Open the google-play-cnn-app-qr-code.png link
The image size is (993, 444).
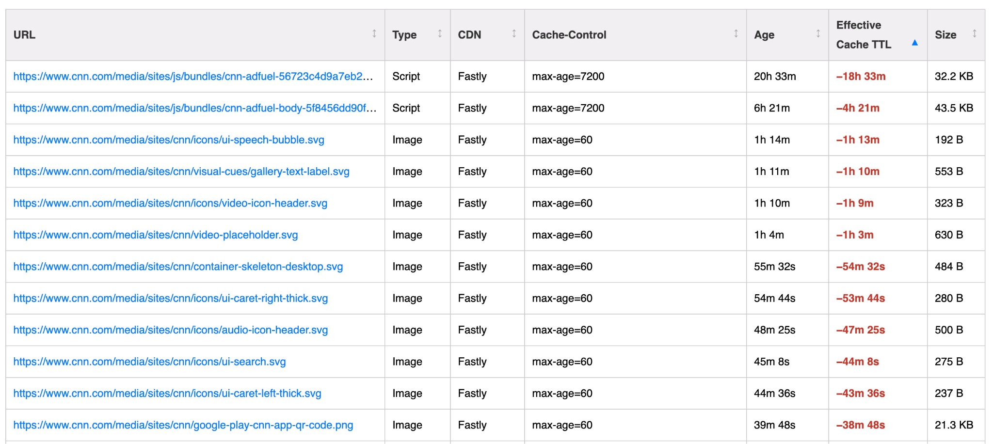[183, 425]
